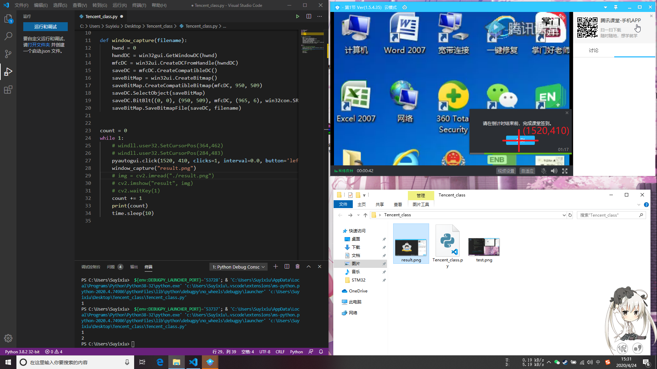Mute the classroom video speaker

pos(554,171)
